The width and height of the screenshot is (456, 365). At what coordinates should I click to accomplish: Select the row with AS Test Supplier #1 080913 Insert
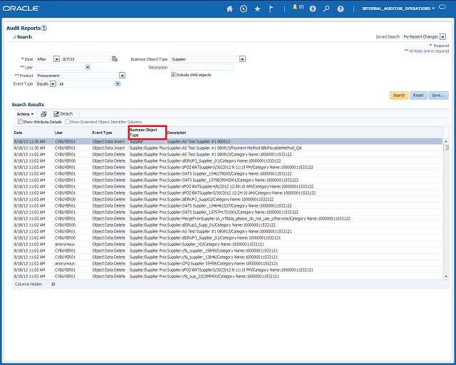click(x=228, y=141)
